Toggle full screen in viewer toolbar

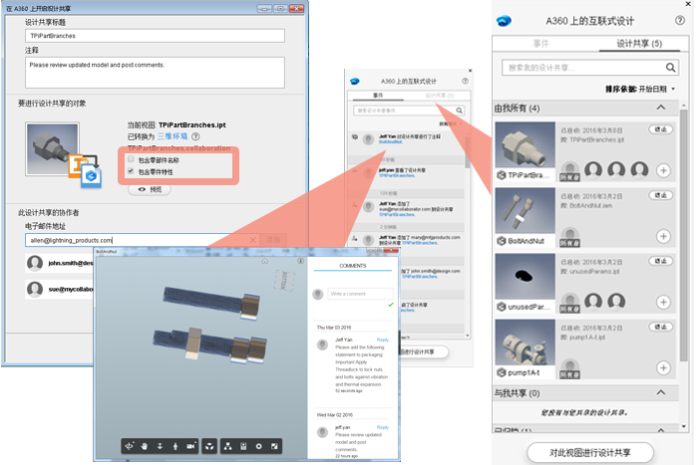click(274, 446)
